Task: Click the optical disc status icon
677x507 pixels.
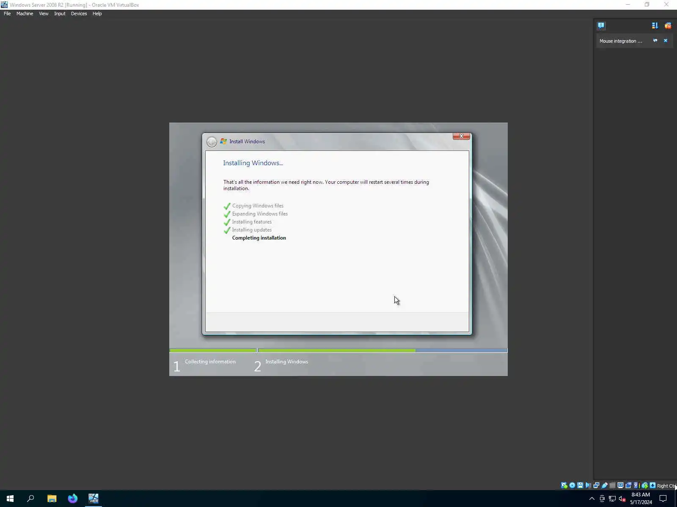Action: (x=572, y=485)
